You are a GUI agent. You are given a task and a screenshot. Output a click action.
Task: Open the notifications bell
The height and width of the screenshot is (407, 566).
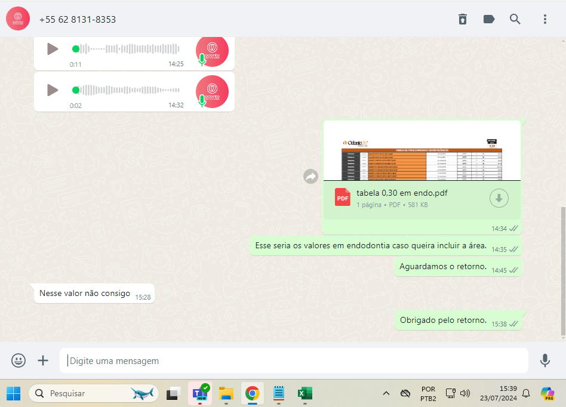click(x=526, y=393)
